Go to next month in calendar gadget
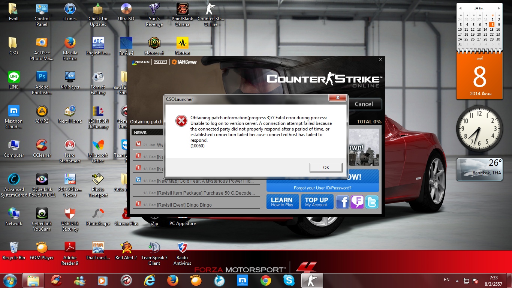The height and width of the screenshot is (288, 512). pos(499,8)
